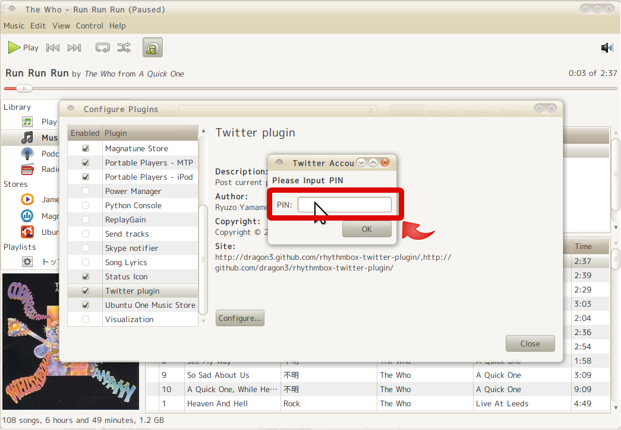This screenshot has width=621, height=430.
Task: Select the Python Console plugin name
Action: click(133, 206)
